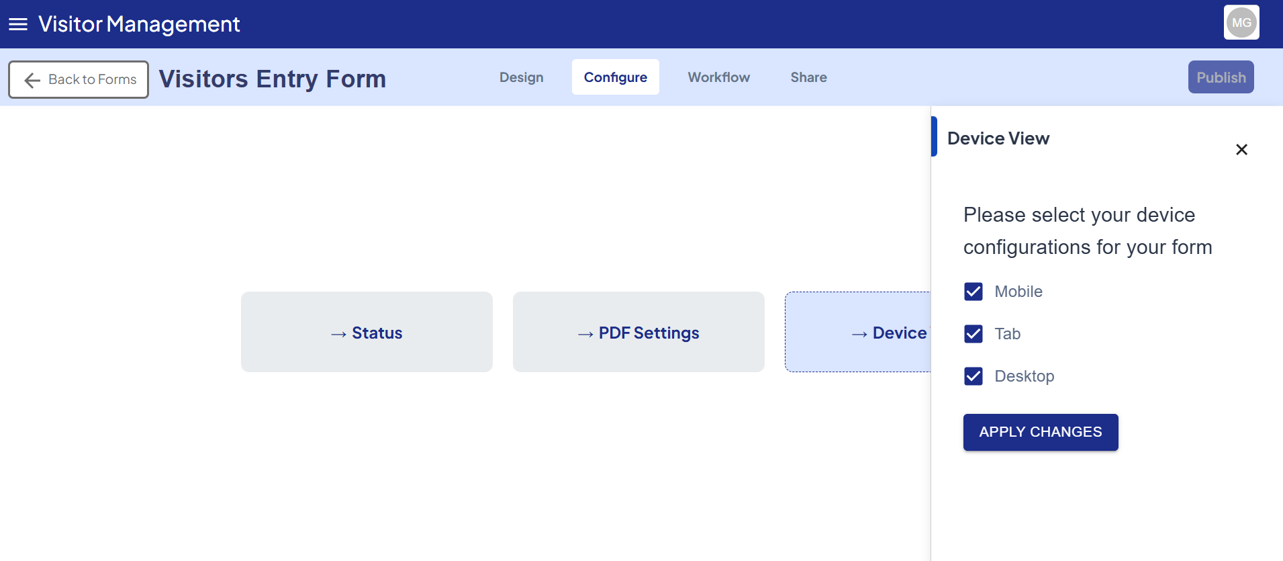Viewport: 1283px width, 561px height.
Task: Open the Workflow tab
Action: pyautogui.click(x=718, y=77)
